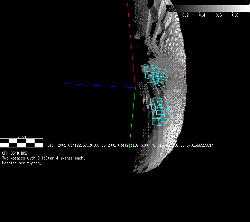Click the red axis line
This screenshot has height=222, width=250.
tap(131, 45)
